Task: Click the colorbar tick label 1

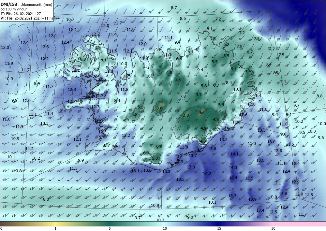Action: pyautogui.click(x=55, y=228)
